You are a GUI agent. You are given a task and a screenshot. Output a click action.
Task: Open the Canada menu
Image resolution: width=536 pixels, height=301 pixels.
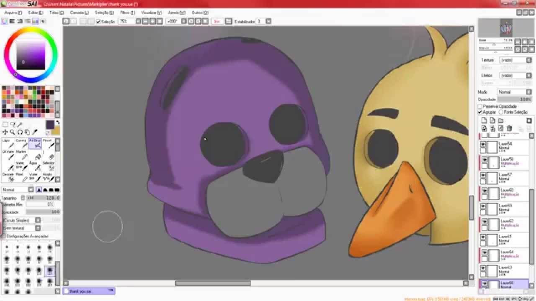(x=79, y=13)
